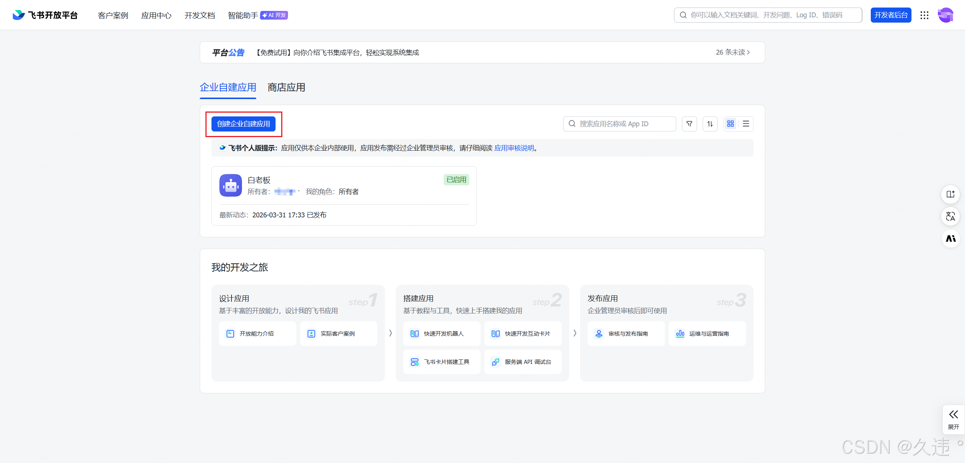
Task: Expand the 展开 side panel
Action: [x=953, y=419]
